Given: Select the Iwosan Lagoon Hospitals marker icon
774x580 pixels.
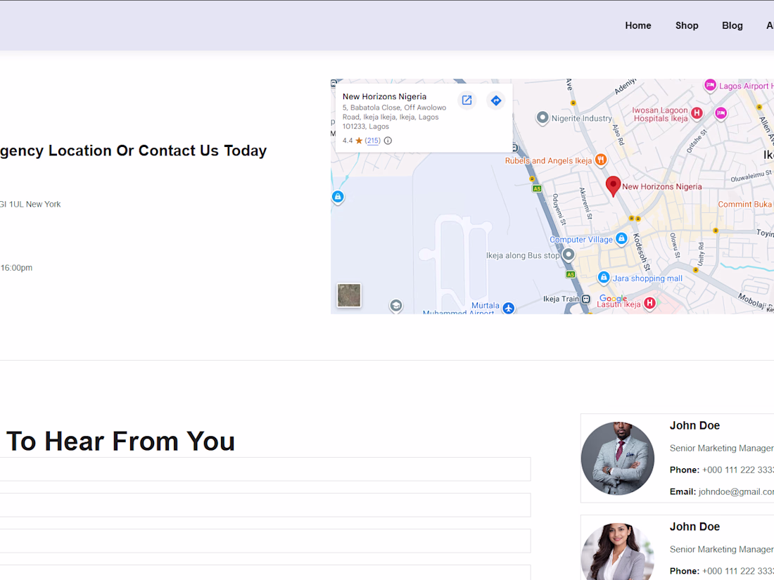Looking at the screenshot, I should coord(697,113).
